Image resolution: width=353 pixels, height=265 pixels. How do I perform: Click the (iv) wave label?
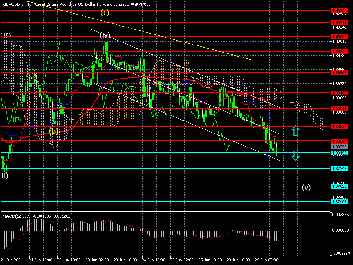point(105,36)
